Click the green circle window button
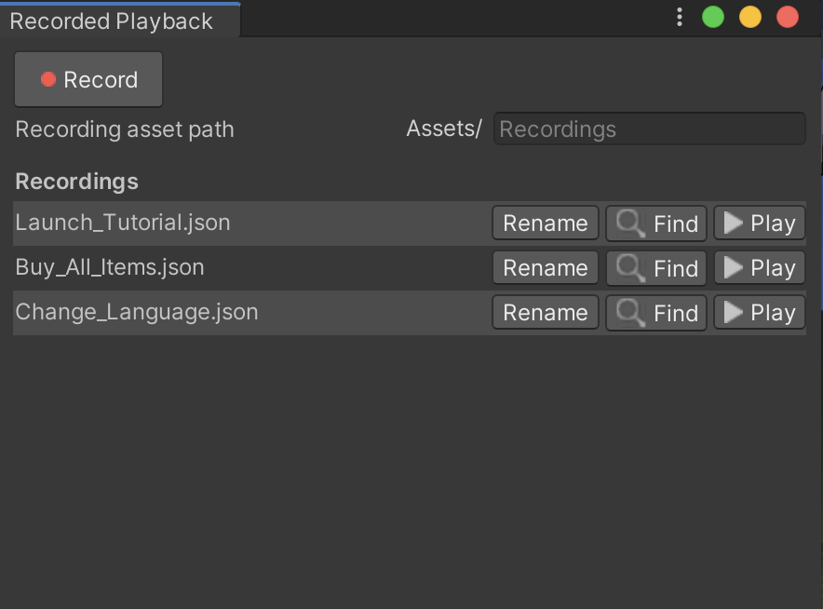Screen dimensions: 823x609 click(x=713, y=18)
